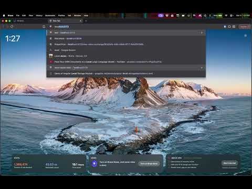Open the Wi-Fi menu bar icon
Image resolution: width=252 pixels, height=189 pixels.
[226, 16]
